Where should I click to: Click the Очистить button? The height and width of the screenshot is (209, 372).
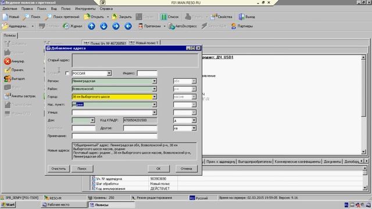58,169
